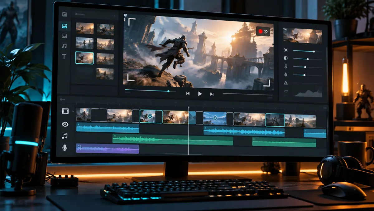Click the histogram graph in adjustments panel
Screen dimensions: 374x211
pyautogui.click(x=307, y=92)
